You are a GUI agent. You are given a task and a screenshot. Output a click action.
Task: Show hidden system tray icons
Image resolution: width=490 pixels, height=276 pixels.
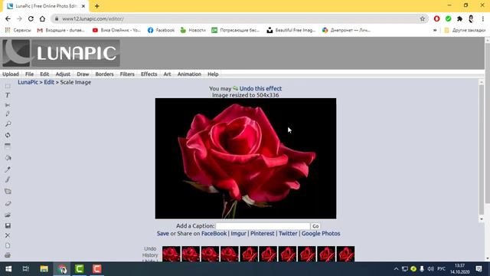pos(396,269)
